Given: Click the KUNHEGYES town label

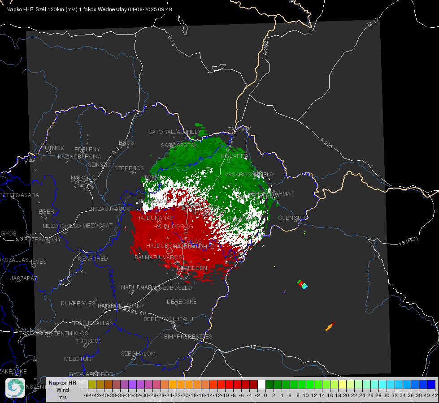Looking at the screenshot, I should (78, 304).
